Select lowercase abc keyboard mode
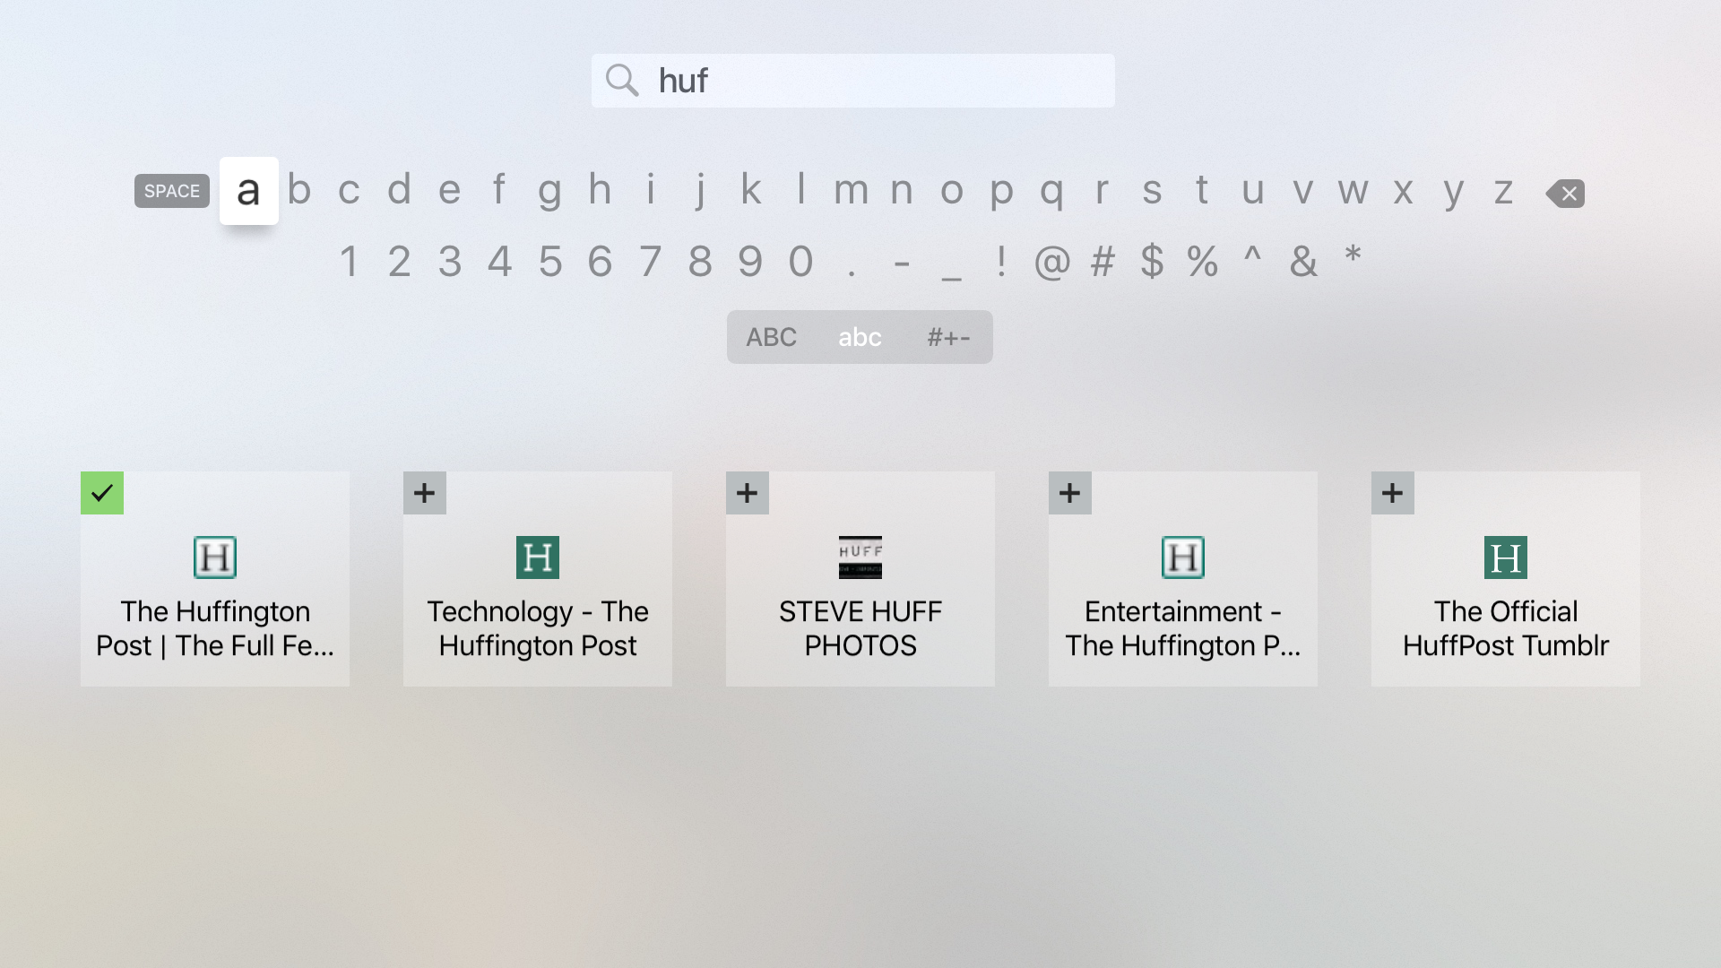Viewport: 1721px width, 968px height. 860,337
